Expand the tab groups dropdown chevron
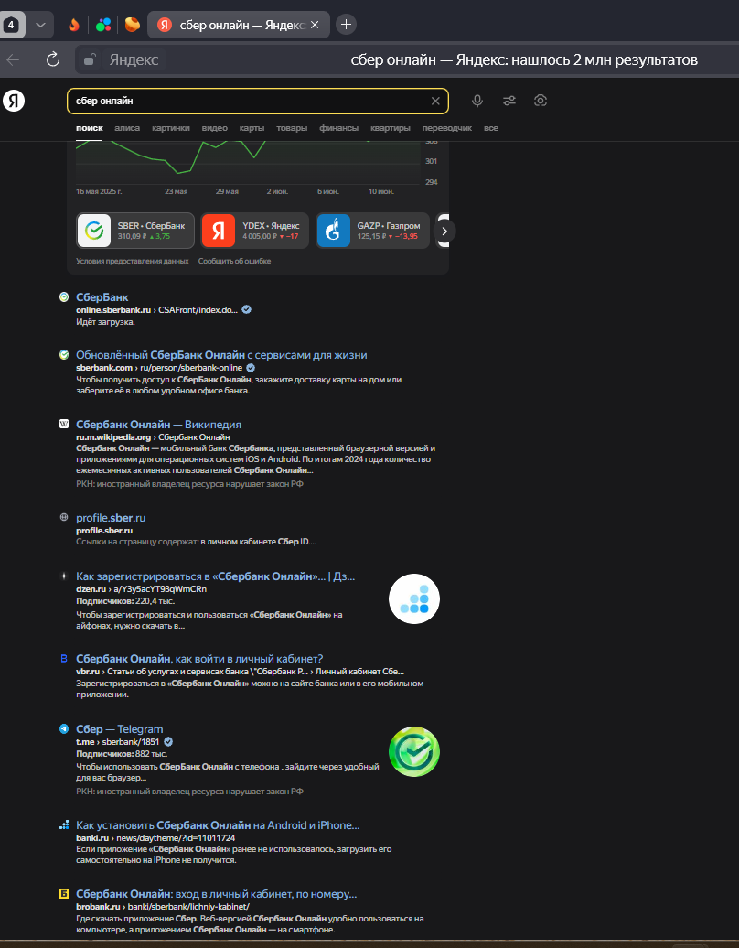The image size is (739, 948). point(40,25)
